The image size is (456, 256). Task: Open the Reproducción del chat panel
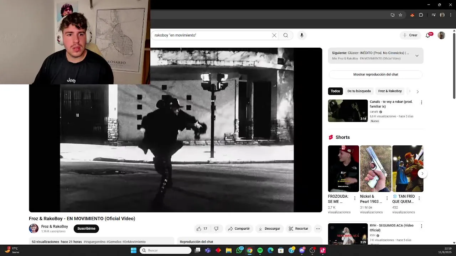coord(249,242)
